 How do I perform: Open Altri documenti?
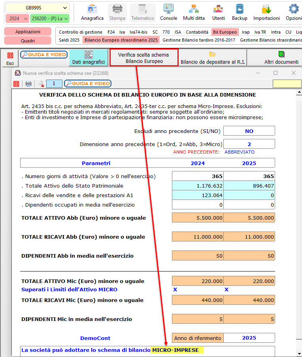281,58
